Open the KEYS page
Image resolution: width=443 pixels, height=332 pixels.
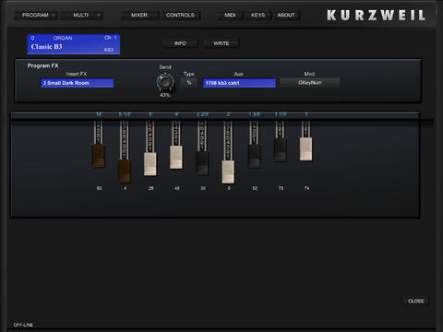click(257, 15)
